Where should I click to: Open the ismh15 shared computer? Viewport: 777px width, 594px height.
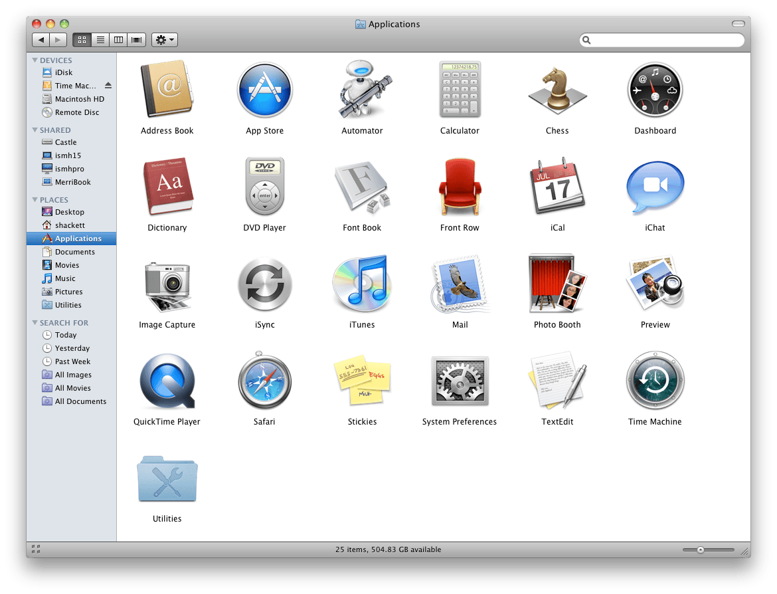[x=71, y=155]
